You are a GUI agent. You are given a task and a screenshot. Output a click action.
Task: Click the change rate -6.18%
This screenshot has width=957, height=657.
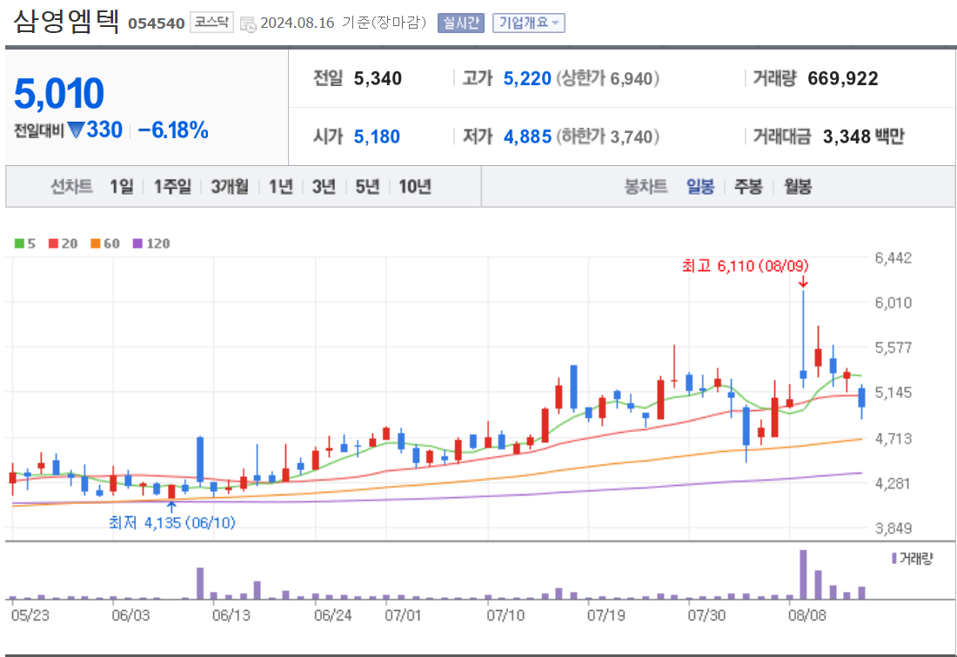tap(173, 129)
